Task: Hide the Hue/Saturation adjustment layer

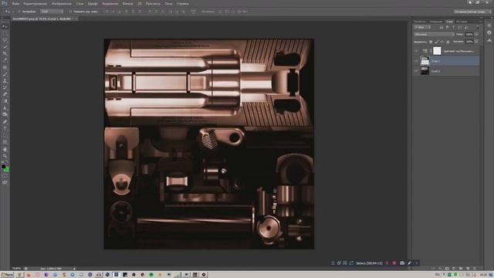Action: click(416, 51)
